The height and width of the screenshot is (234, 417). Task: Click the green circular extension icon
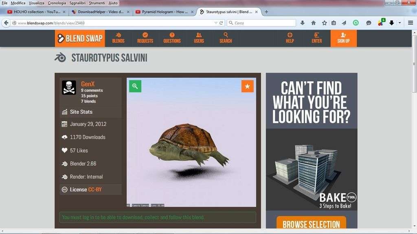pyautogui.click(x=356, y=23)
